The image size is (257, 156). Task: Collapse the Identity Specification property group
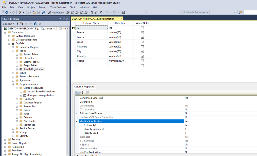point(77,121)
